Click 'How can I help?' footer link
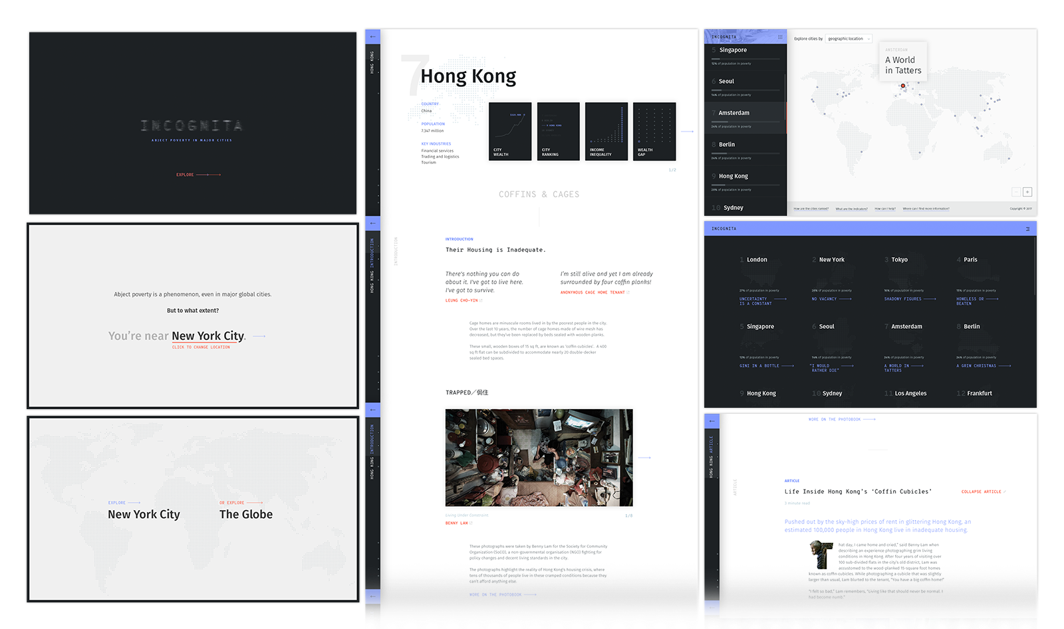The image size is (1064, 629). click(x=885, y=209)
